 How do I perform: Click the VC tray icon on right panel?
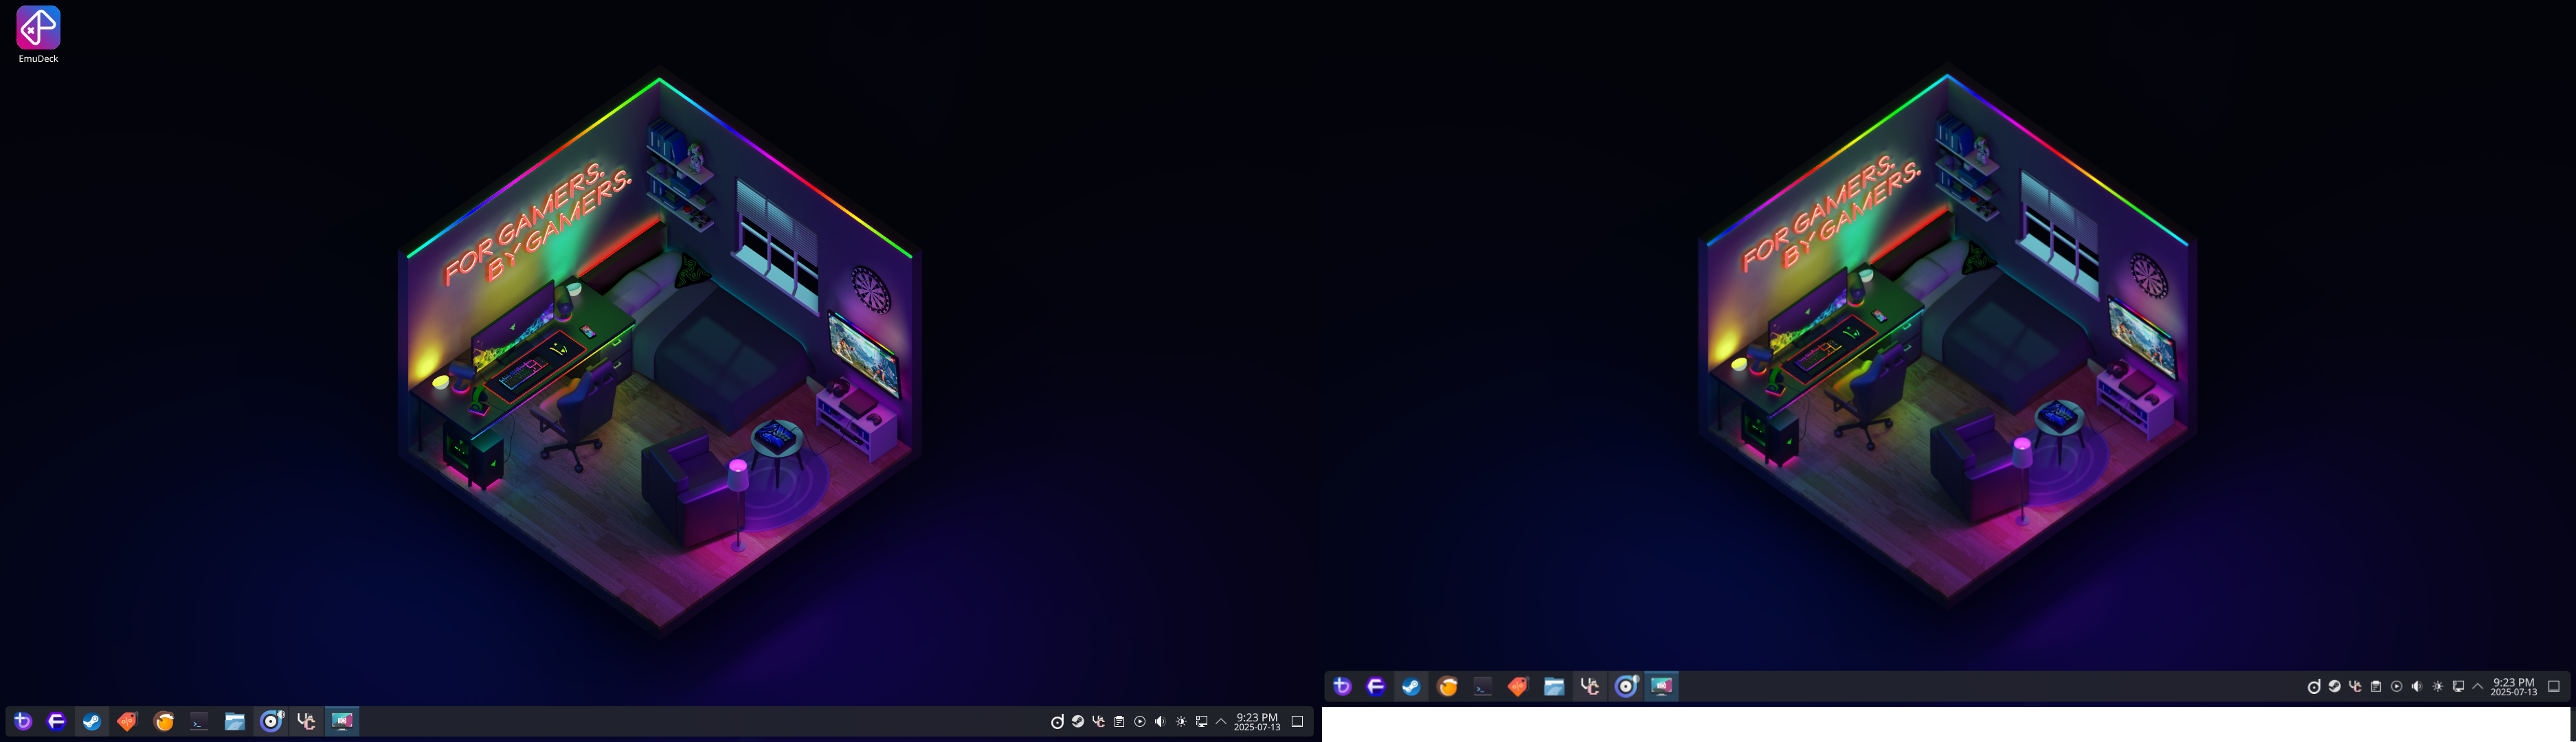click(x=2355, y=686)
